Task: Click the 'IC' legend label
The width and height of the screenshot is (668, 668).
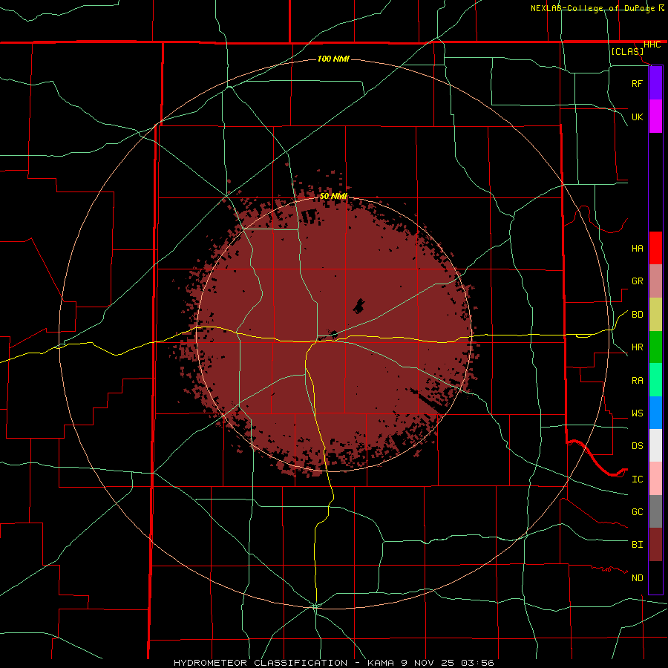Action: click(637, 479)
